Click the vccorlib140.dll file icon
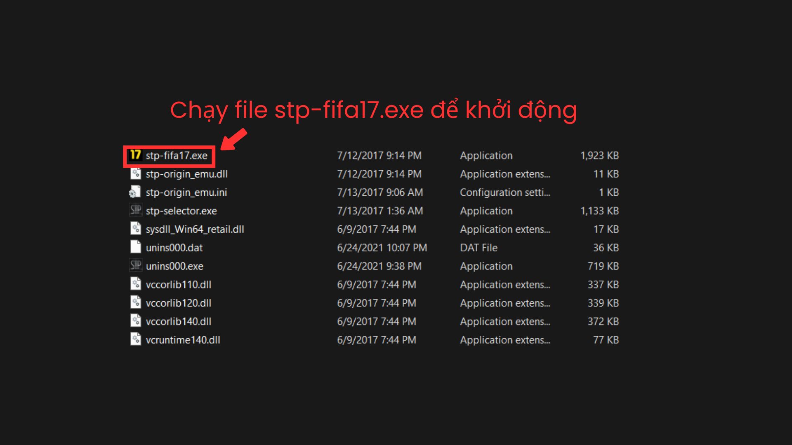This screenshot has height=445, width=792. (135, 321)
